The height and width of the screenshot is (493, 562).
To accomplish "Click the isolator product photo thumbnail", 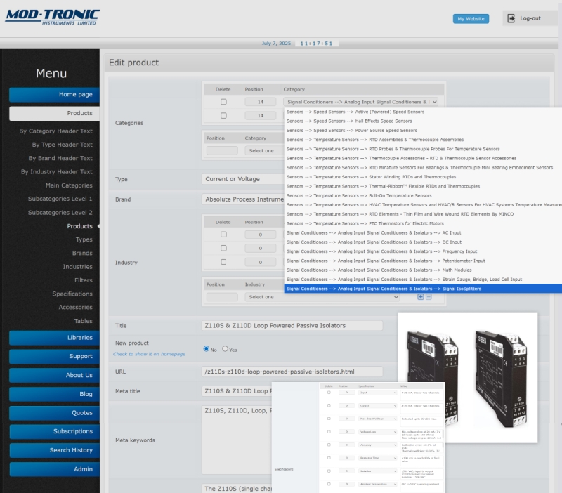I will click(468, 378).
